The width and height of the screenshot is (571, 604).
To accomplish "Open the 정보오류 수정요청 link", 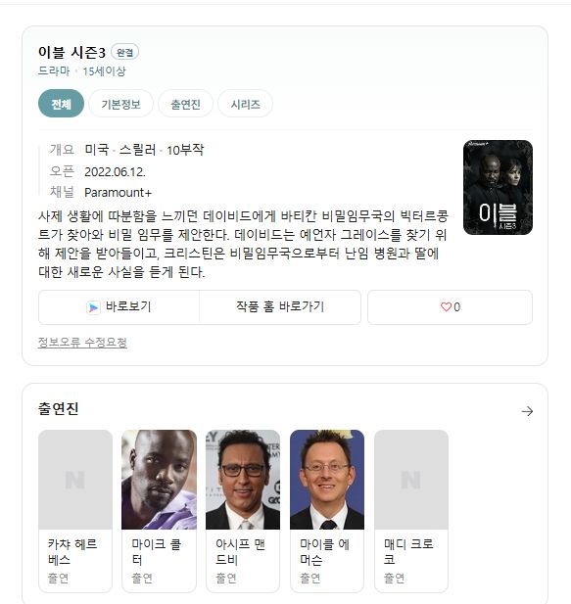I will (x=82, y=342).
